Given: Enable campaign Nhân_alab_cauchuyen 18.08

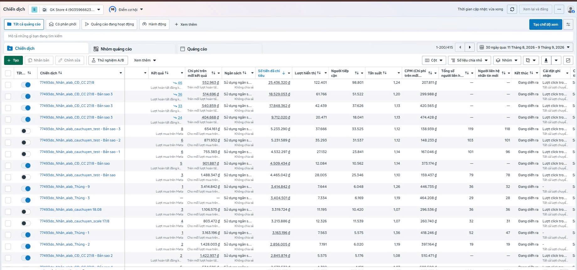Looking at the screenshot, I should click(26, 212).
